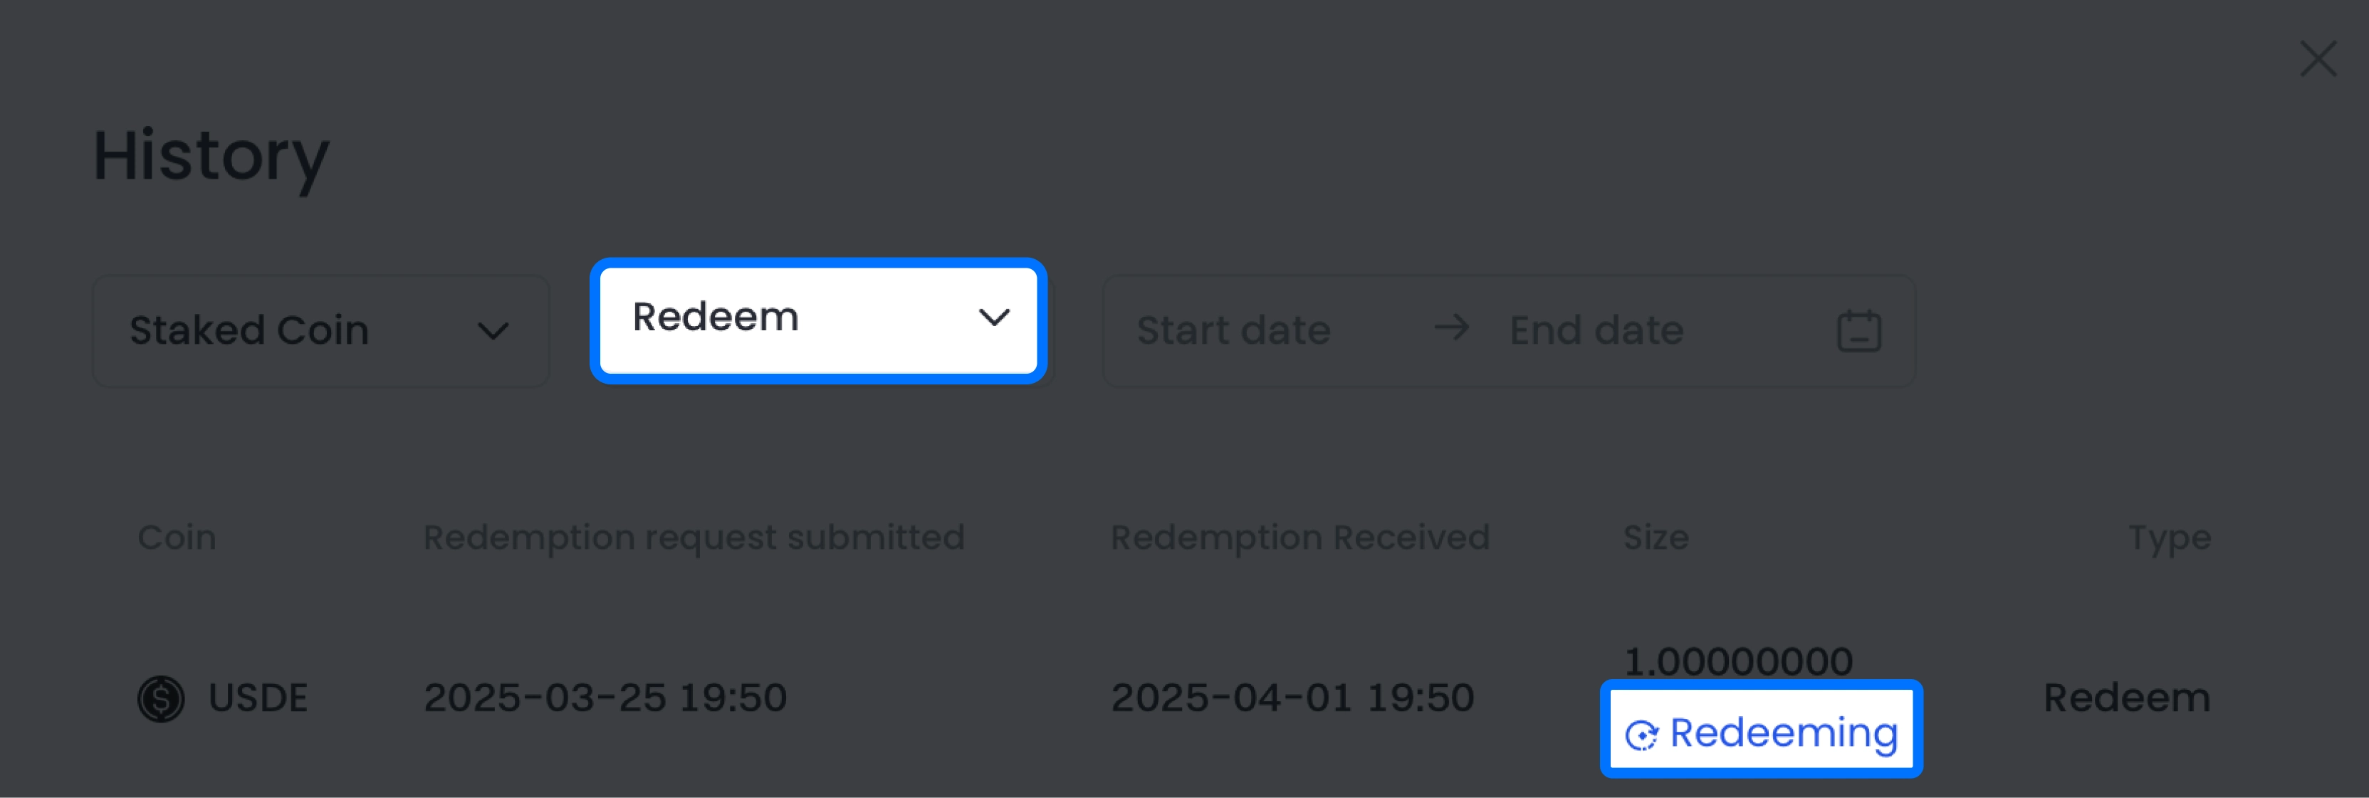Close the History dialog with the X icon

click(2318, 58)
